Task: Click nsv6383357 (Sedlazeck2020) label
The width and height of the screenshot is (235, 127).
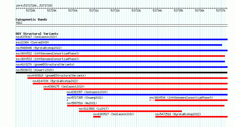Action: pyautogui.click(x=87, y=92)
